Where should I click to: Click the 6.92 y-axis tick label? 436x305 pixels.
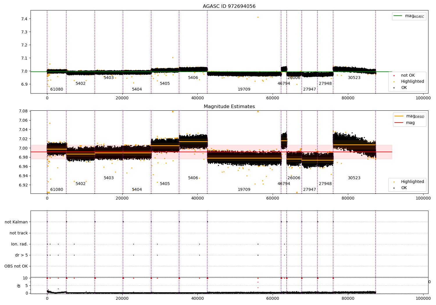tap(23, 185)
